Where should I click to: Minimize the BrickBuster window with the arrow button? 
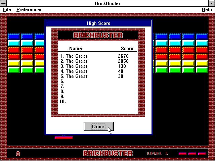tap(212, 3)
